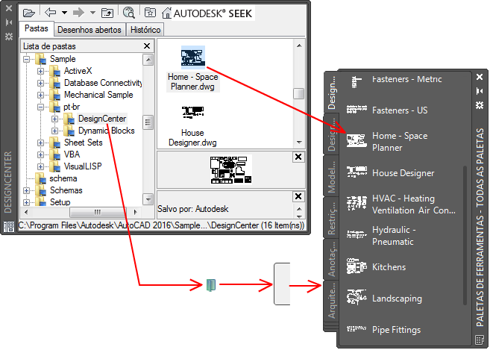This screenshot has height=350, width=490.
Task: Click the Sample folder in tree
Action: click(63, 59)
